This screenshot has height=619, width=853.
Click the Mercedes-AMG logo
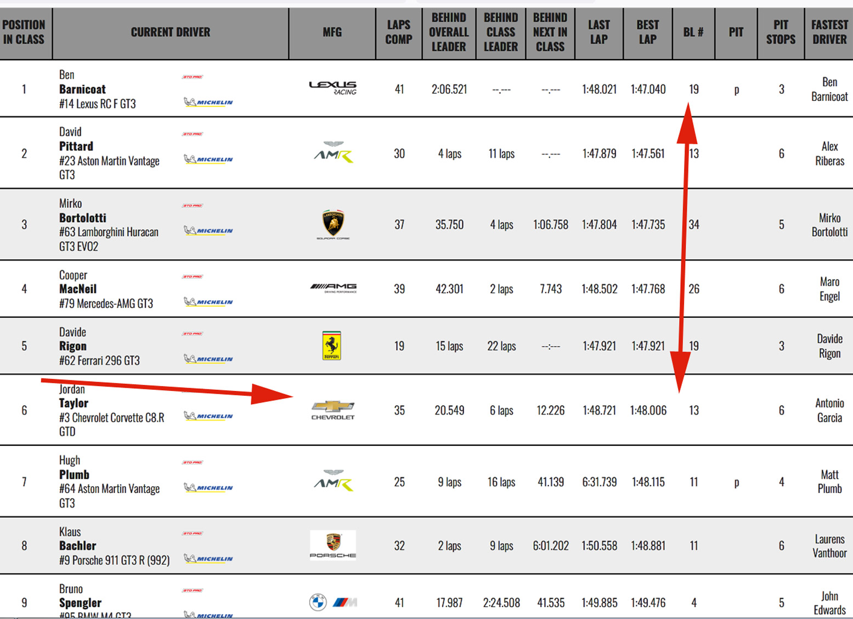pyautogui.click(x=333, y=288)
